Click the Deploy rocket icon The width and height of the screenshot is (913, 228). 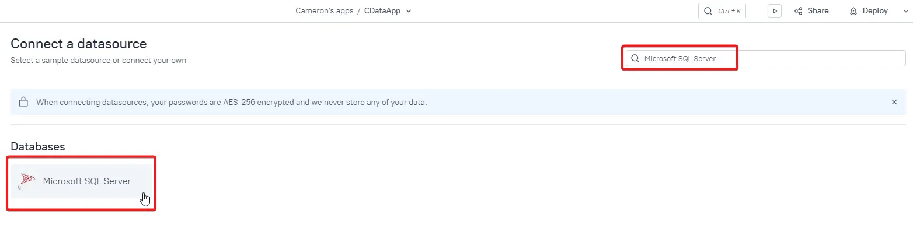853,11
